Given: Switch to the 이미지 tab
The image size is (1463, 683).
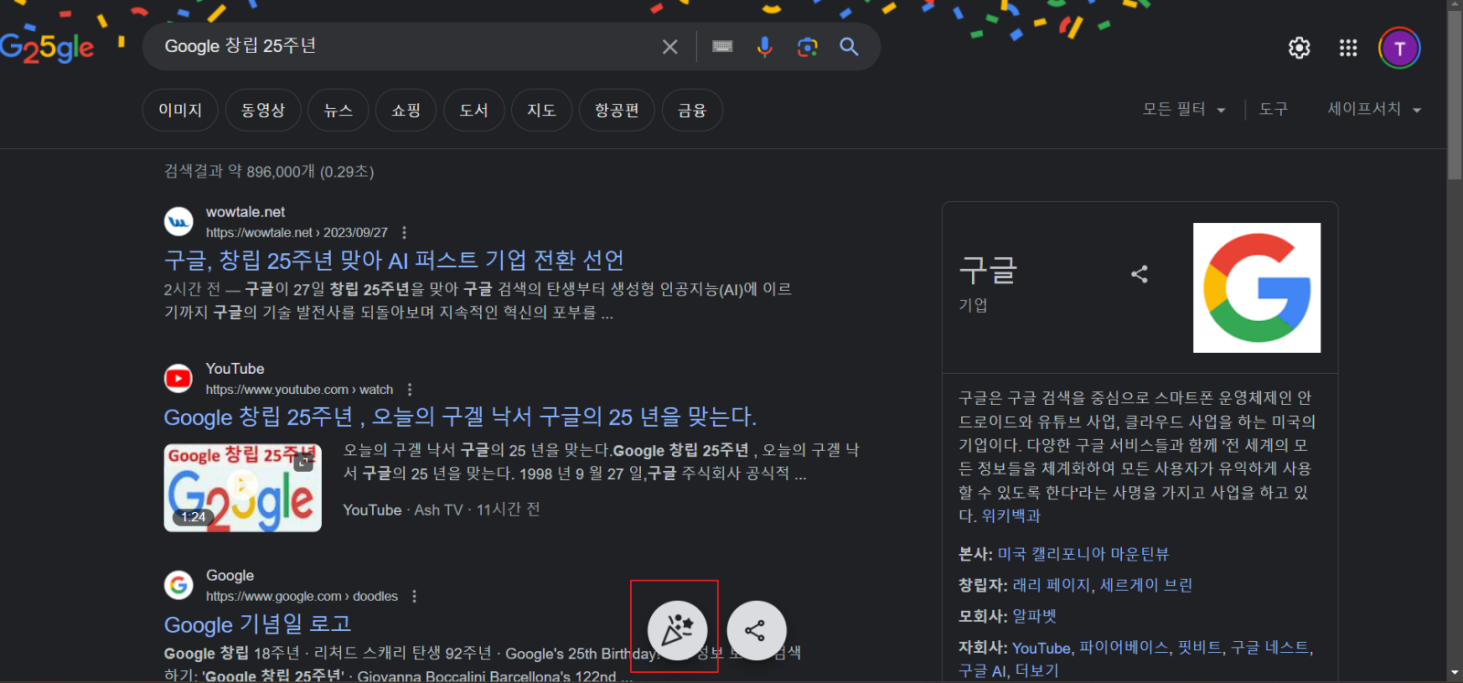Looking at the screenshot, I should (180, 111).
